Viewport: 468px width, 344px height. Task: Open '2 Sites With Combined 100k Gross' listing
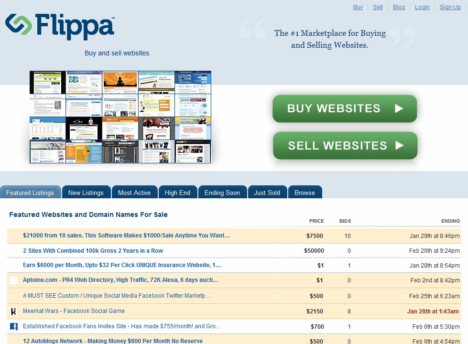tap(93, 251)
